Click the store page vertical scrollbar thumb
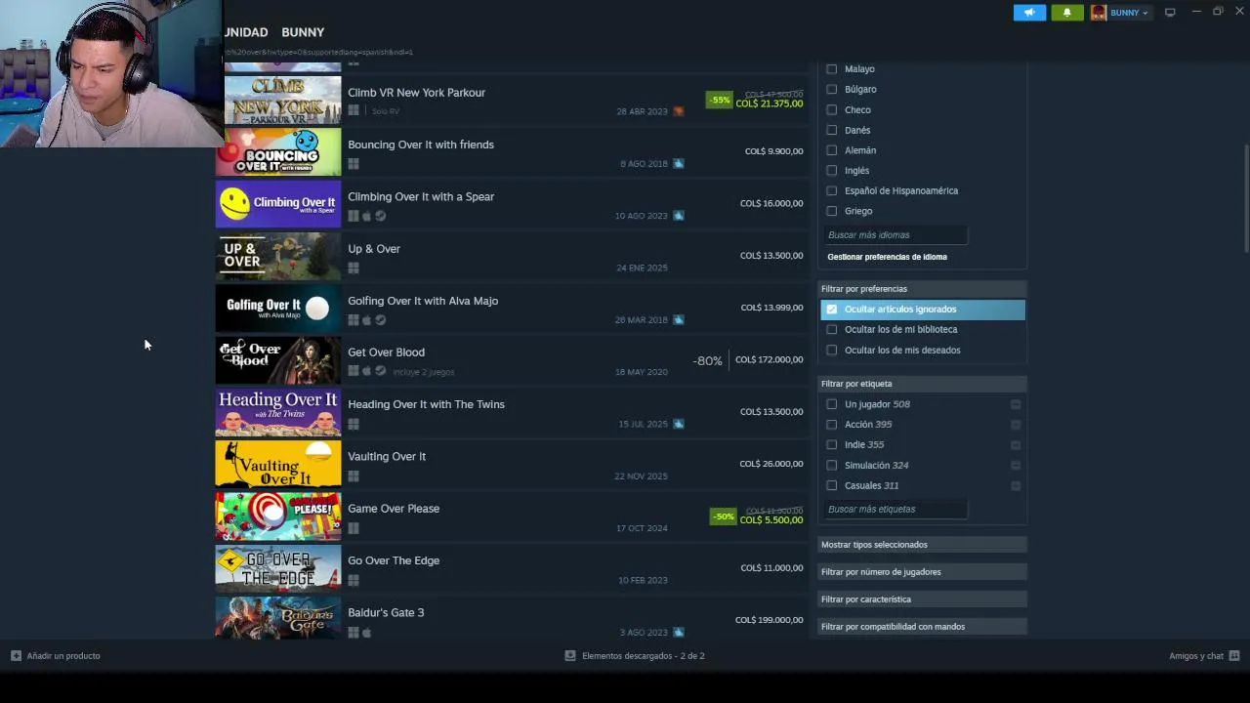The width and height of the screenshot is (1250, 703). 1245,200
